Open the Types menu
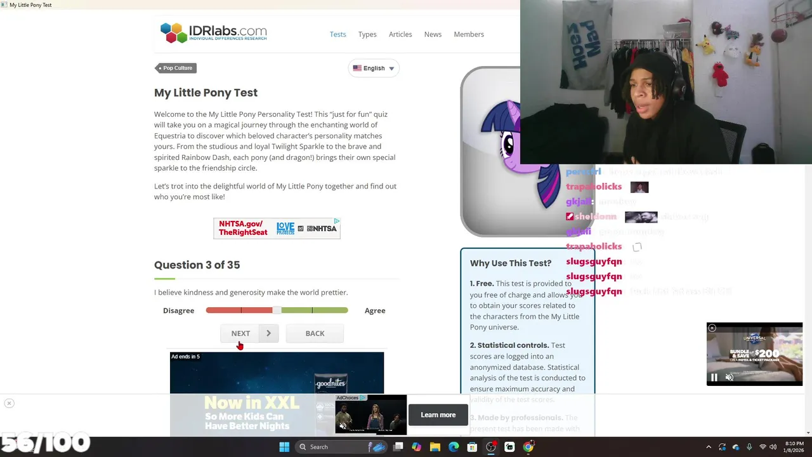The width and height of the screenshot is (812, 457). tap(367, 34)
